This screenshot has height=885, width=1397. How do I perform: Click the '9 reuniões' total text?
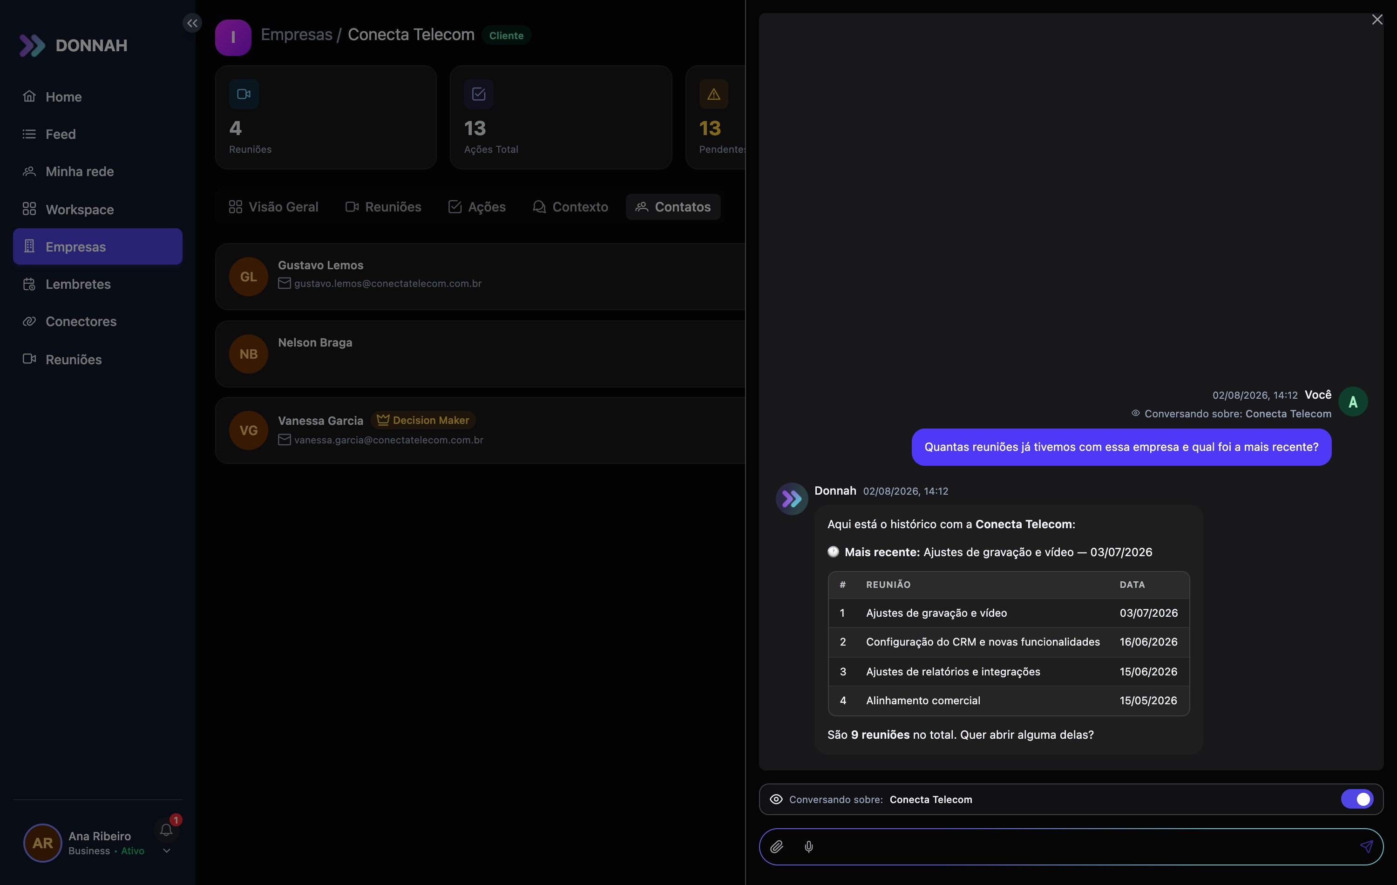click(x=880, y=735)
